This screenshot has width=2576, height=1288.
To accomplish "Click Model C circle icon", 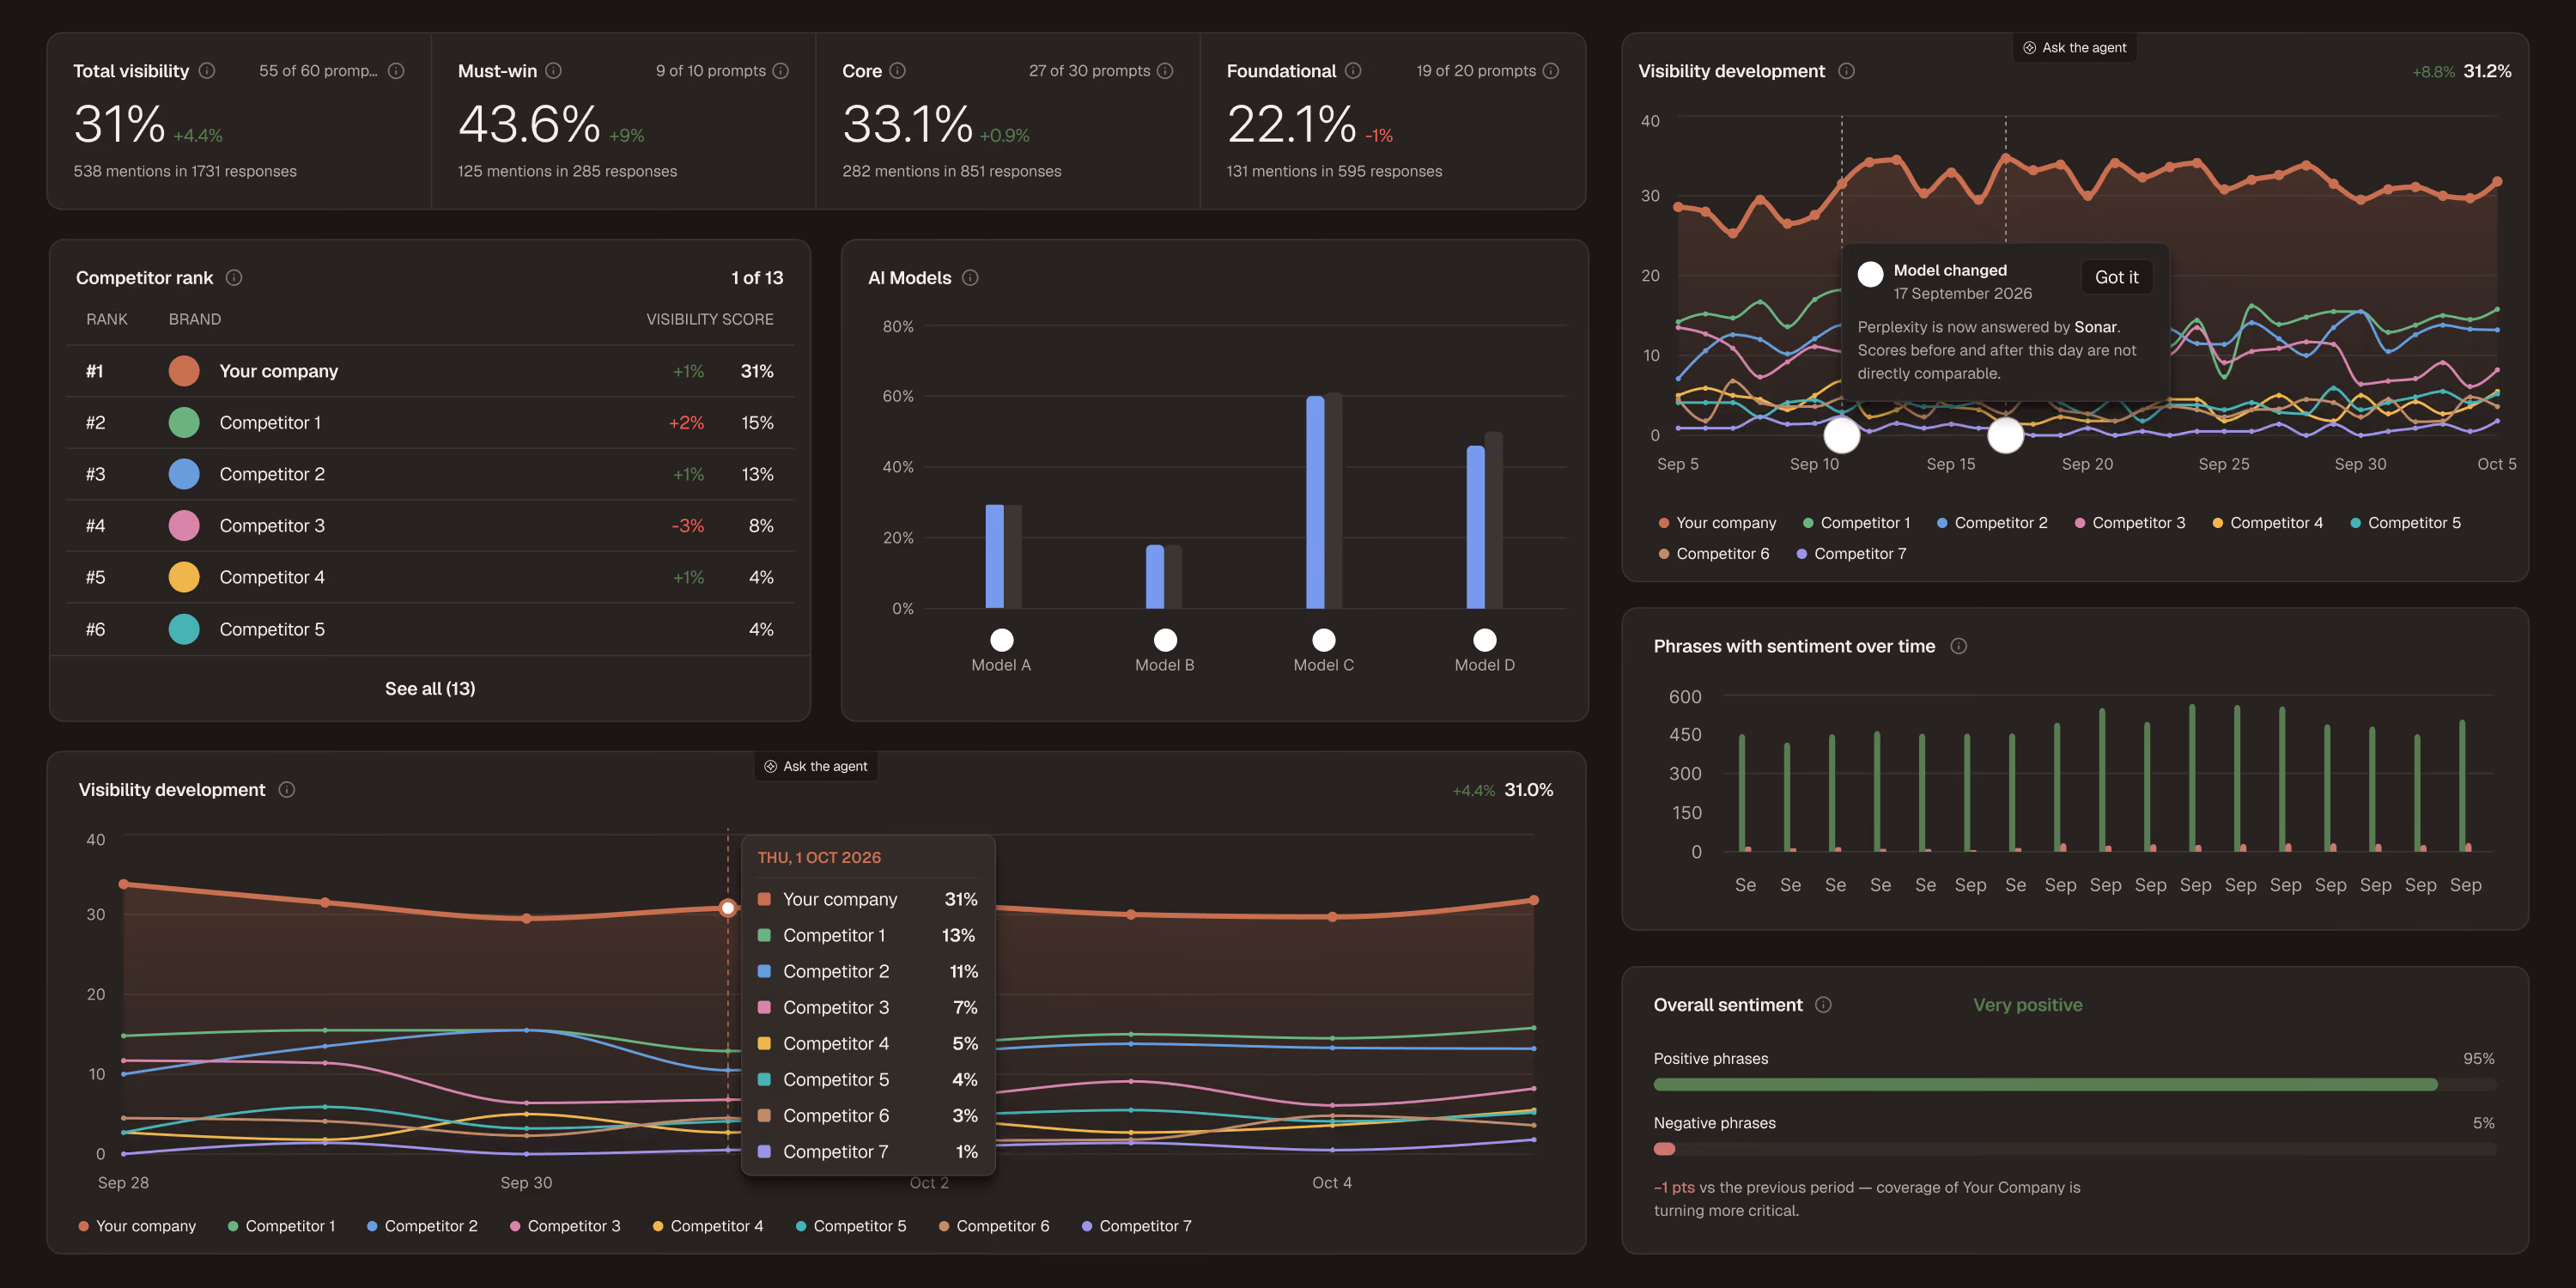I will 1324,640.
